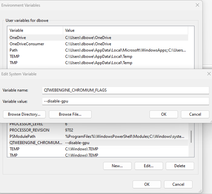This screenshot has width=212, height=194.
Task: Delete the selected system variable
Action: (x=180, y=166)
